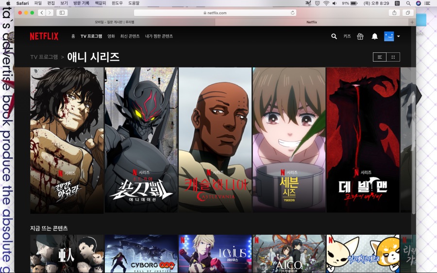
Task: Open the CYBORG 009 thumbnail
Action: pos(141,254)
